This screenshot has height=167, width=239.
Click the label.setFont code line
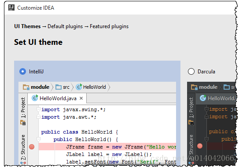121,162
